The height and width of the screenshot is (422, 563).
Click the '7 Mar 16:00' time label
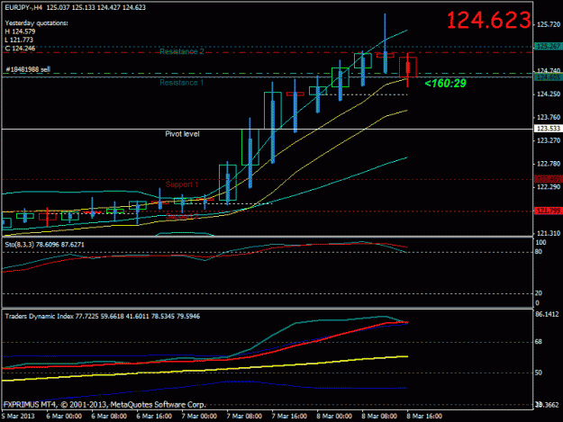tap(289, 417)
